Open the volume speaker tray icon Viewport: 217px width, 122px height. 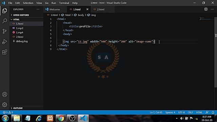pyautogui.click(x=182, y=118)
